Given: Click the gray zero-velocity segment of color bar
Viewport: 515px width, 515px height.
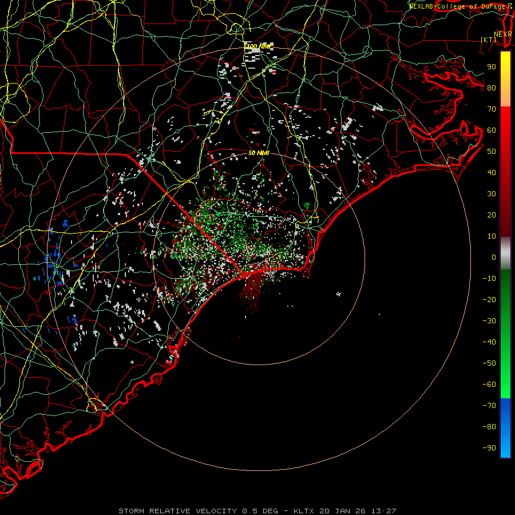Looking at the screenshot, I should 505,253.
